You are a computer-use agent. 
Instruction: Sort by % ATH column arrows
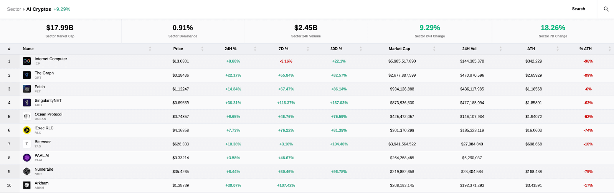pyautogui.click(x=609, y=49)
